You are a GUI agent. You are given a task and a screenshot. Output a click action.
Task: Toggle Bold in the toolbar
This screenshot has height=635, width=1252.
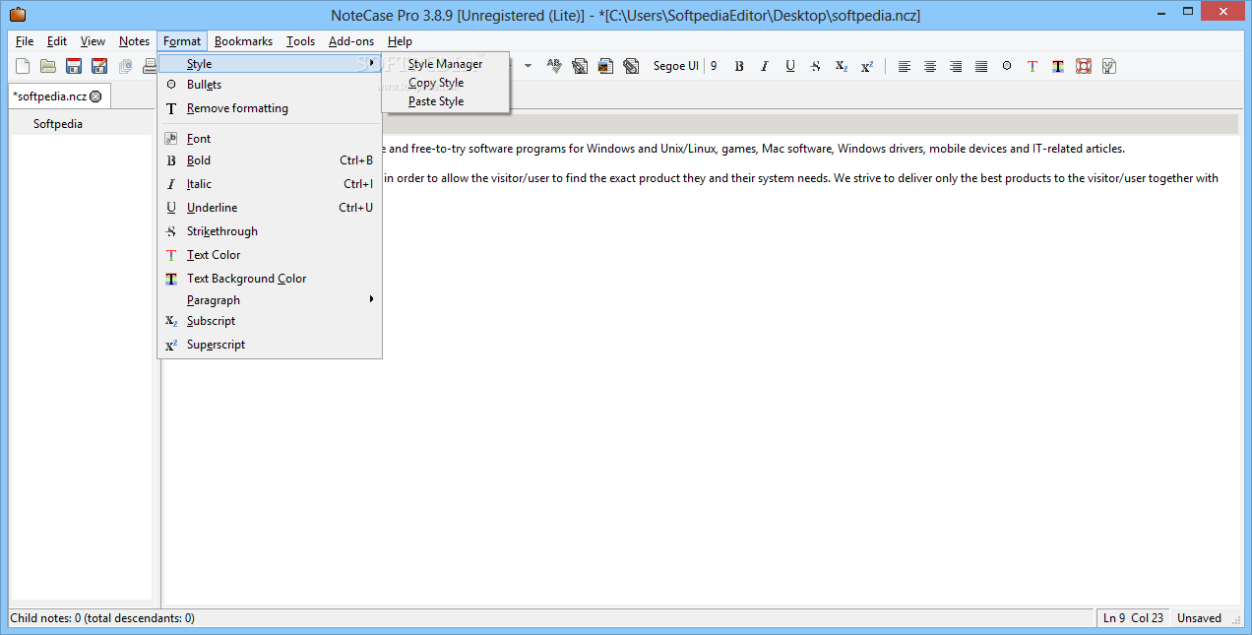tap(739, 66)
